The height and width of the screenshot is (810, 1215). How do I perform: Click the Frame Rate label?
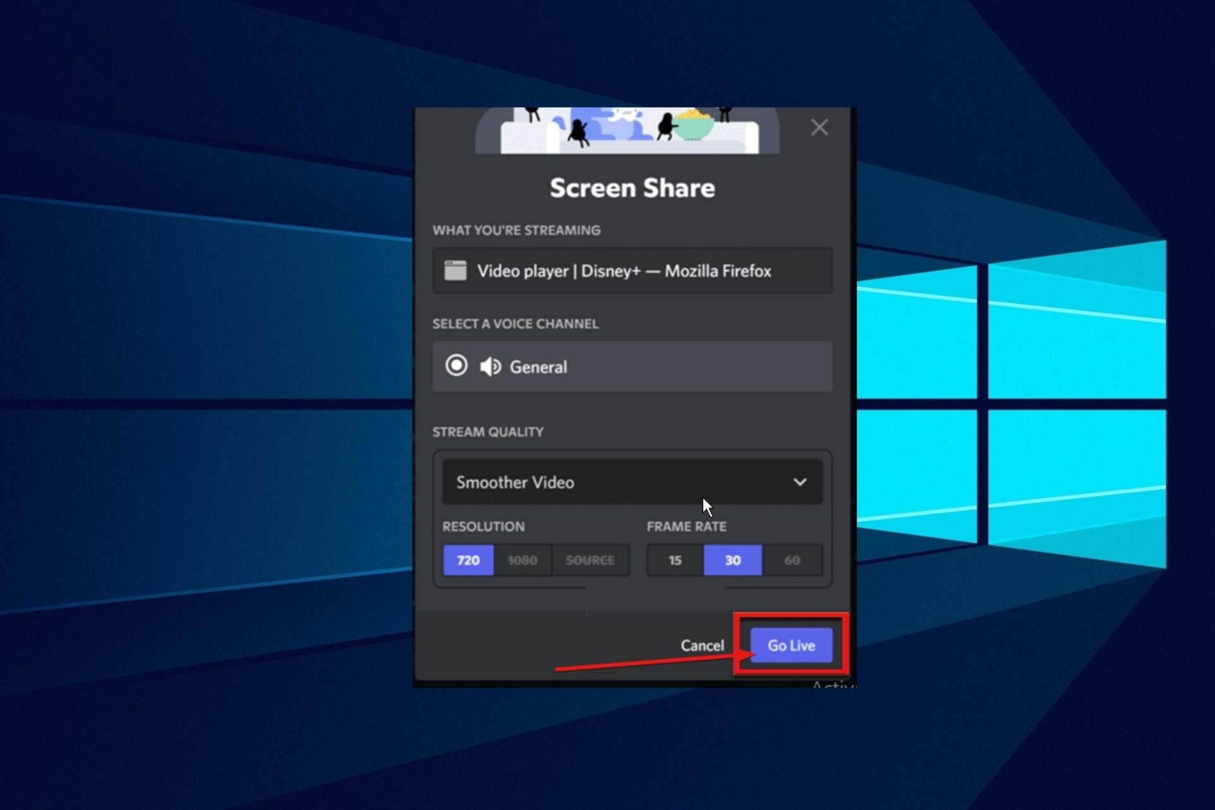[x=686, y=526]
